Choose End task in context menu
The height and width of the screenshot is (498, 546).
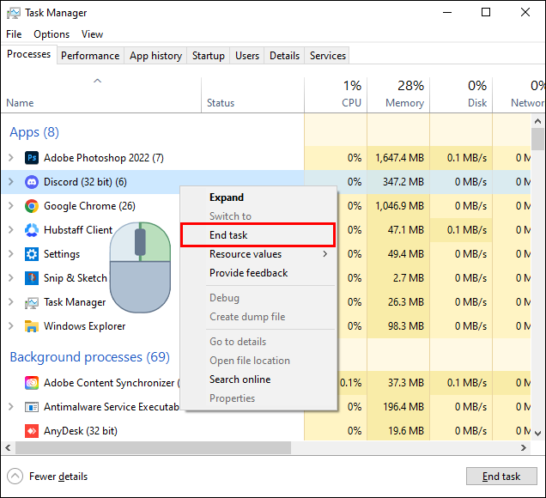[258, 235]
